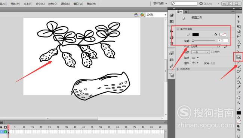Select the Pencil tool

pos(239,62)
